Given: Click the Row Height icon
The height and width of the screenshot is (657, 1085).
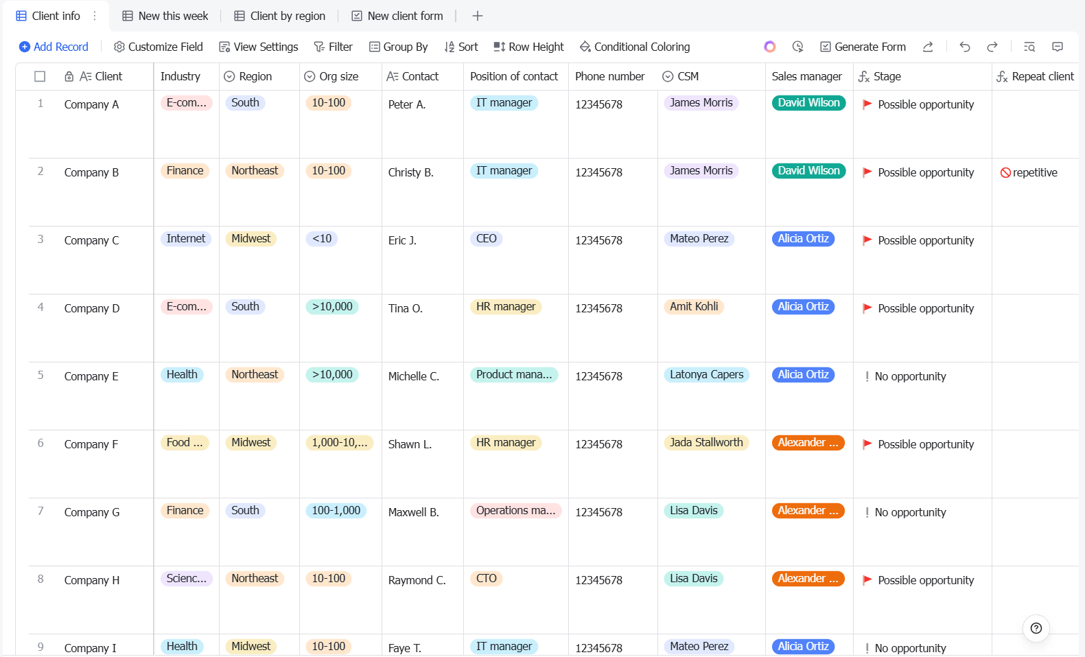Looking at the screenshot, I should [500, 47].
